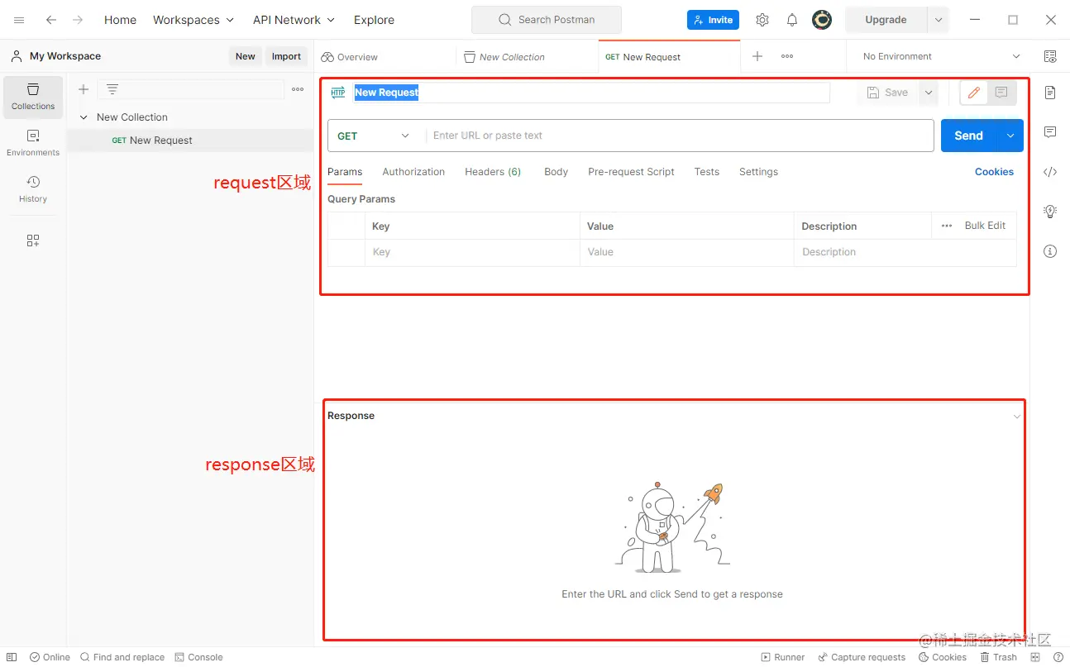Open the user avatar menu

(x=822, y=20)
